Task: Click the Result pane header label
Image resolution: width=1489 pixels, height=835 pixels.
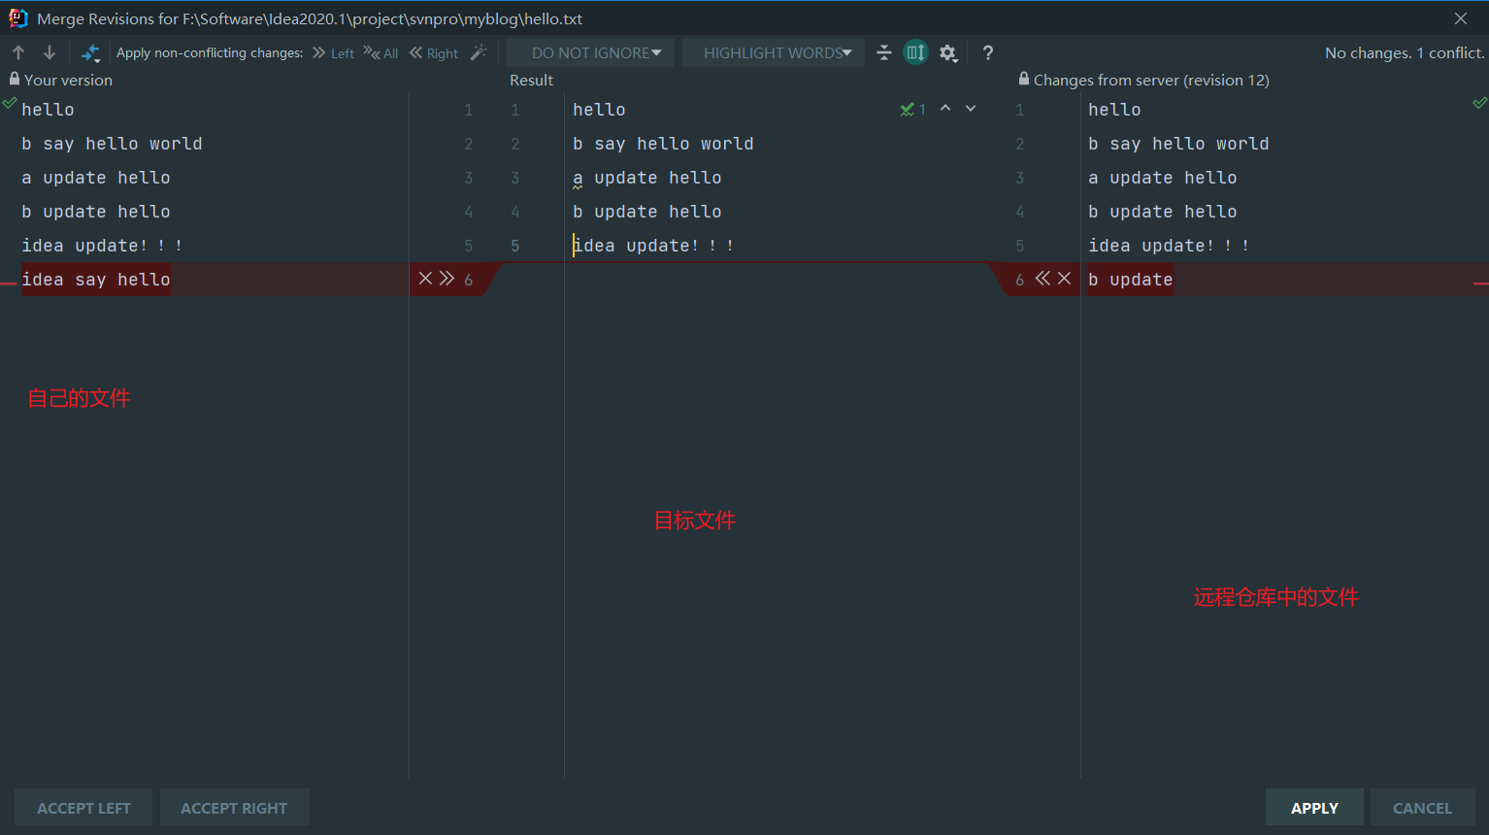Action: point(531,80)
